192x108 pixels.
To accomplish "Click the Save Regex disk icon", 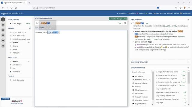I will (10, 24).
